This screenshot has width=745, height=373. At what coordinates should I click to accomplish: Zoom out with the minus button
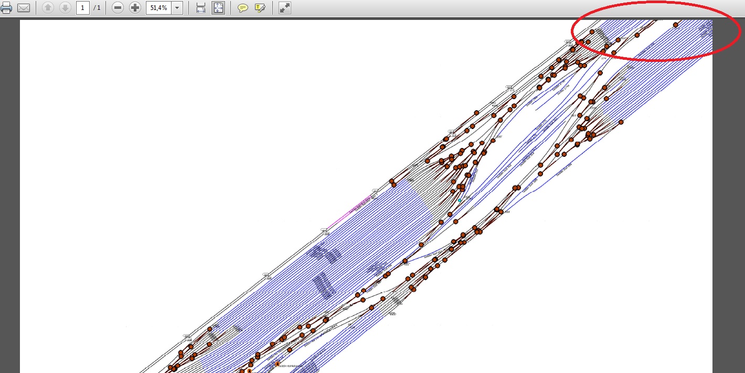coord(118,8)
